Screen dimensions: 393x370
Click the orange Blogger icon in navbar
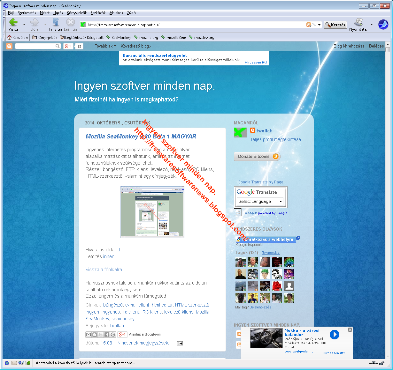coord(9,46)
